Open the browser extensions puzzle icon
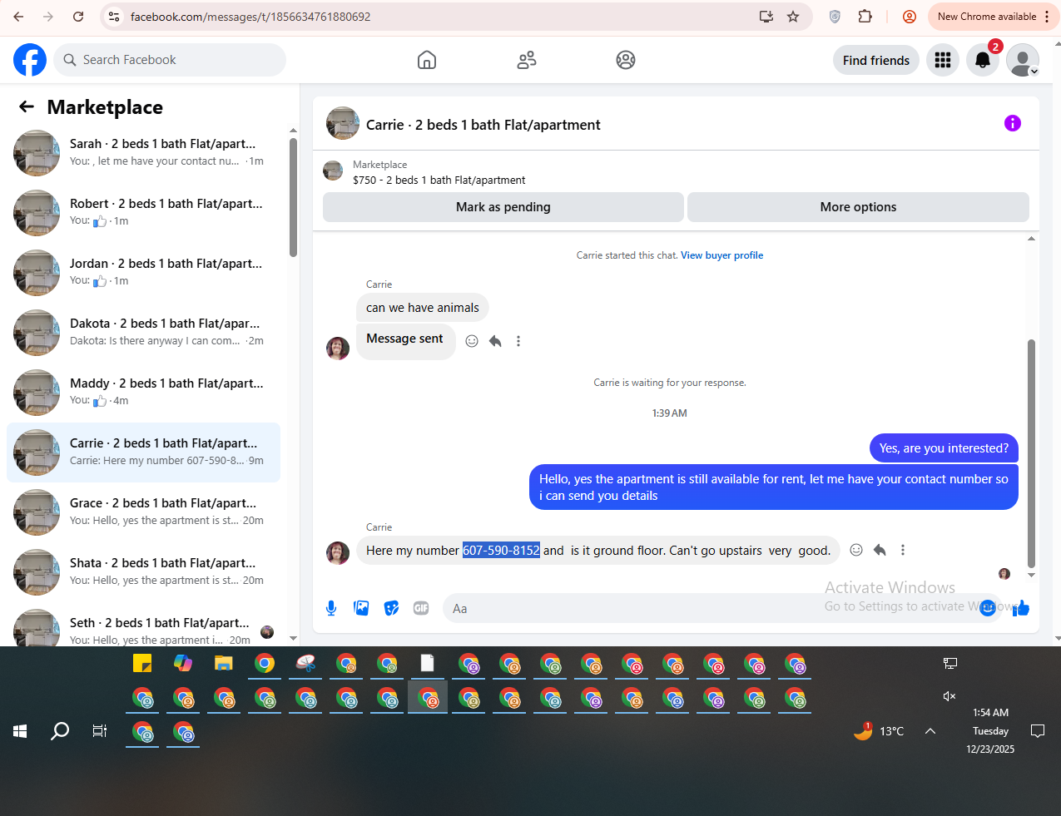 pos(865,17)
